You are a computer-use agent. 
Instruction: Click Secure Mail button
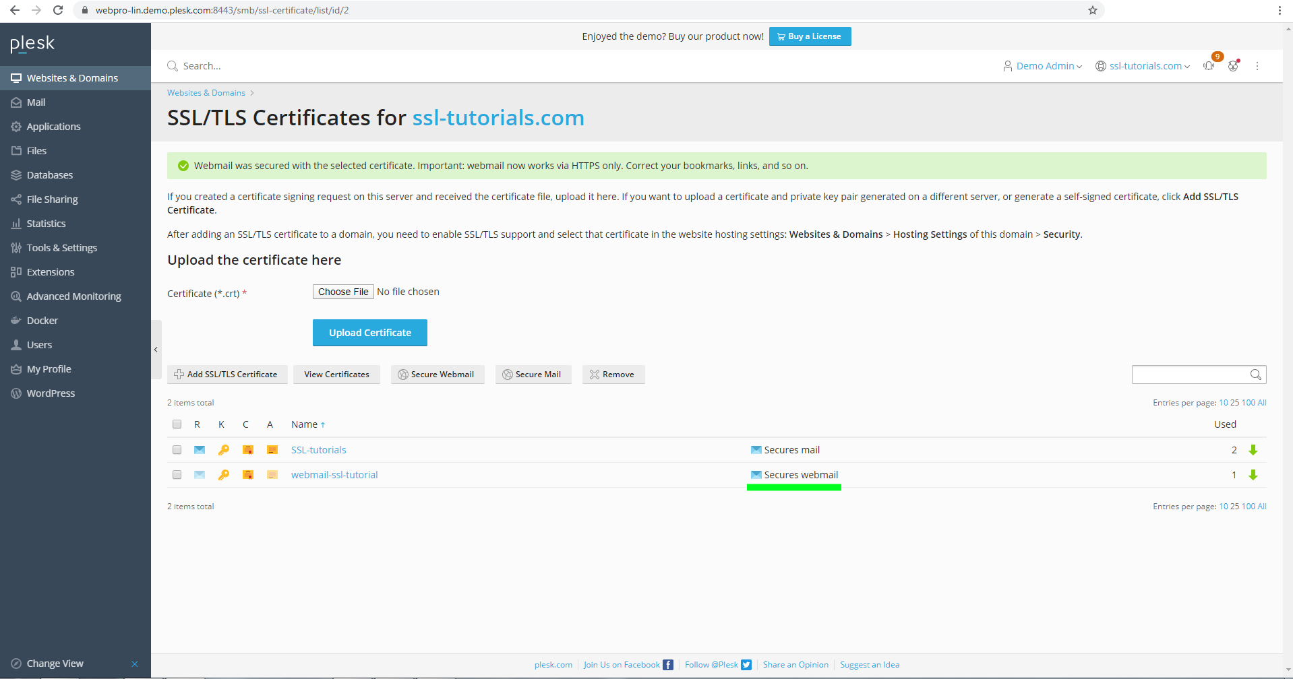pyautogui.click(x=533, y=375)
